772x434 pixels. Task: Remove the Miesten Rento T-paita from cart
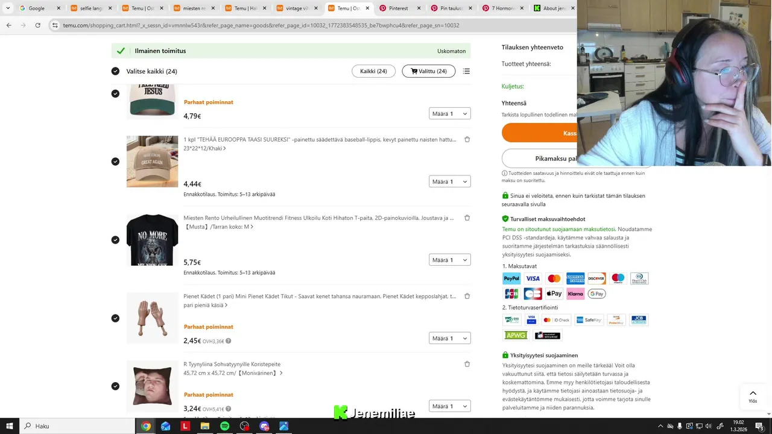[x=467, y=218]
